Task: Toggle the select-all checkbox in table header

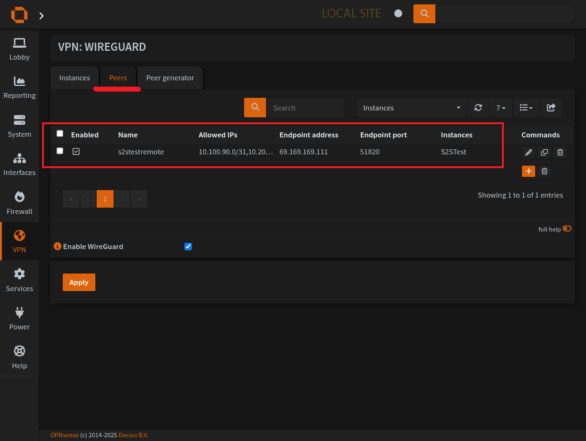Action: (60, 134)
